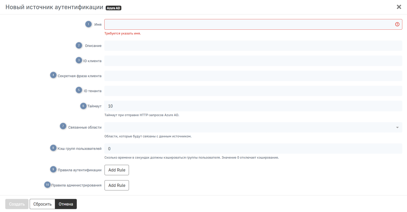Focus the ID тенанта input field
407x212 pixels.
tap(253, 91)
